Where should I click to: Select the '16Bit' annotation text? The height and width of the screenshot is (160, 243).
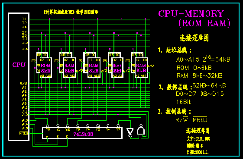[x=184, y=102]
